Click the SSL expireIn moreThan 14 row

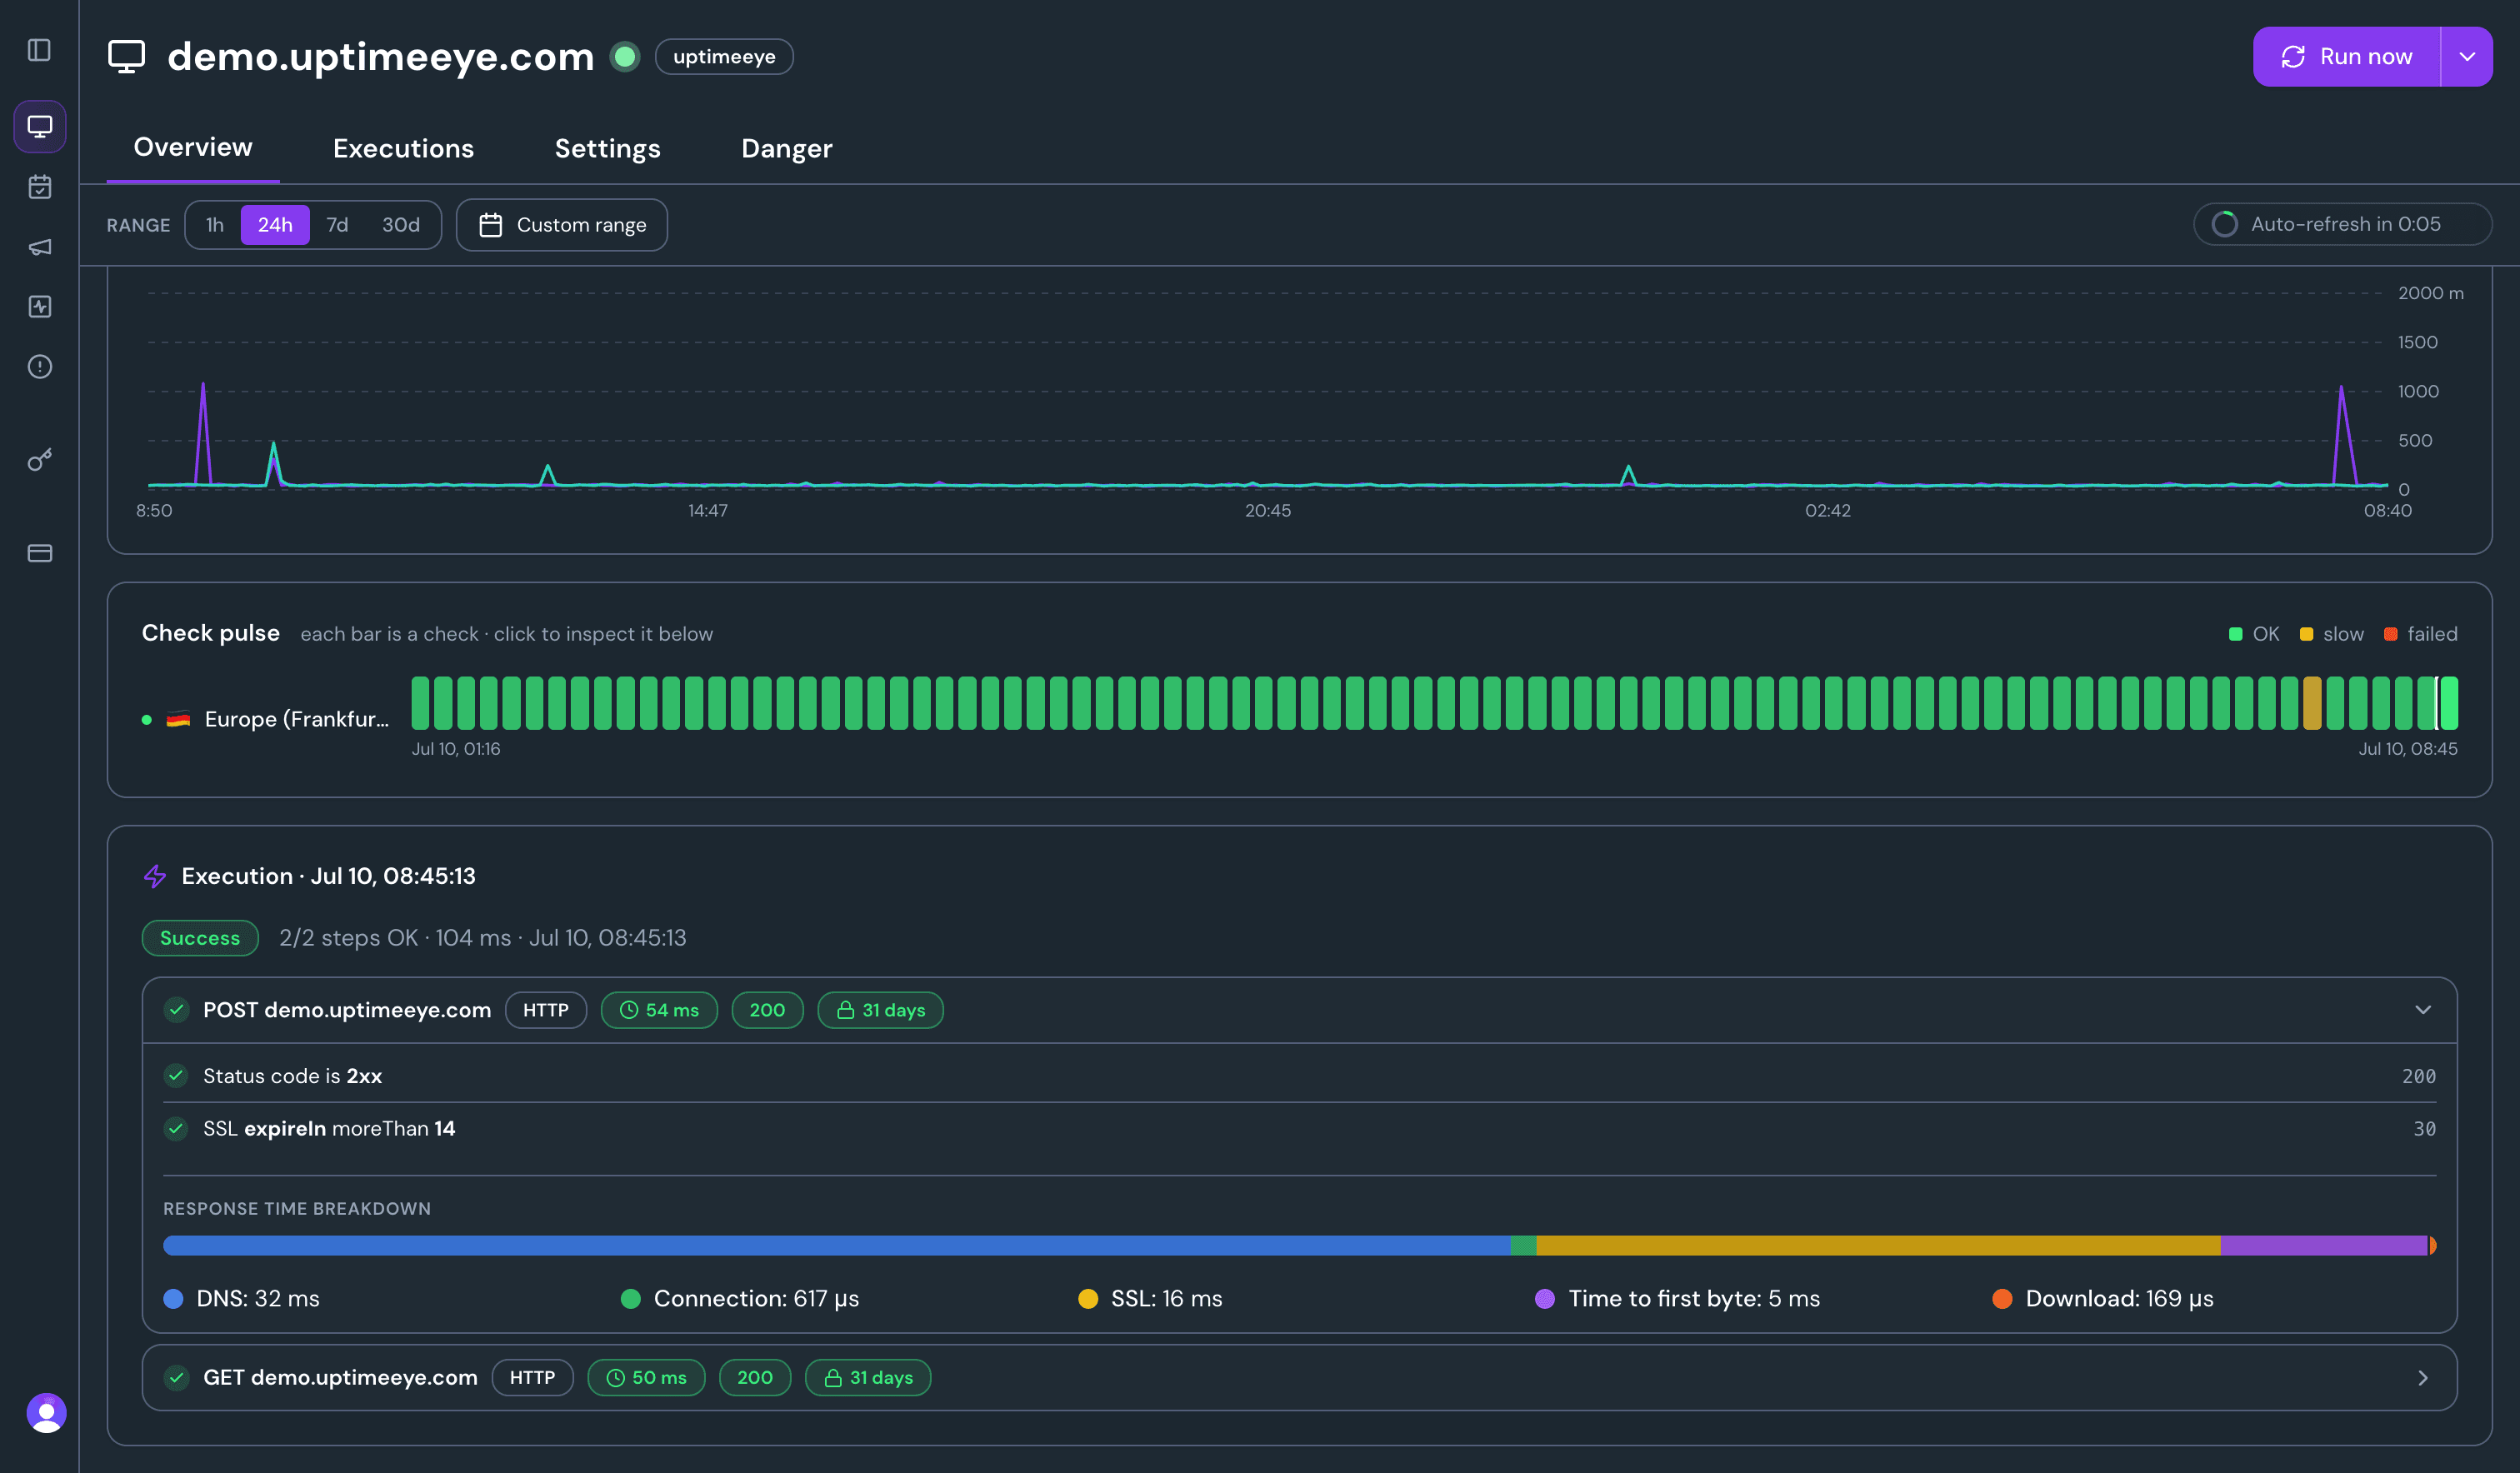click(x=1299, y=1128)
